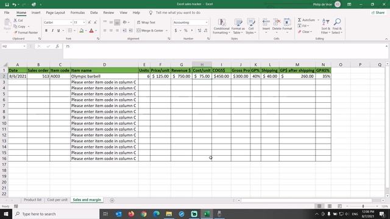Switch to Review ribbon tab
This screenshot has height=219, width=390.
(x=108, y=13)
